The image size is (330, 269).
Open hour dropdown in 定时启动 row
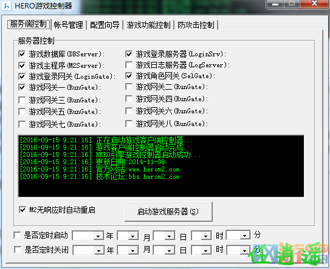(205, 236)
